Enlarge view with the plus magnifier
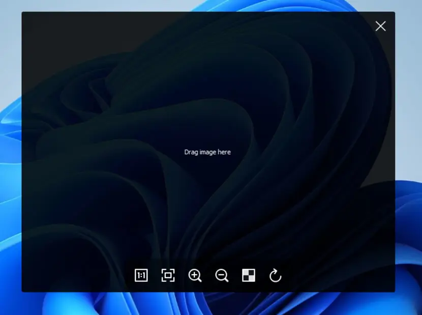 [x=195, y=275]
